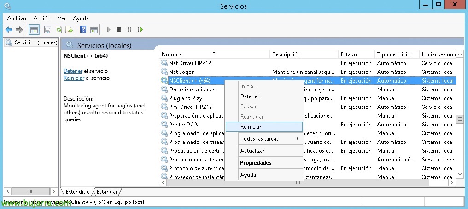
Task: Open the help toolbar icon
Action: [83, 30]
